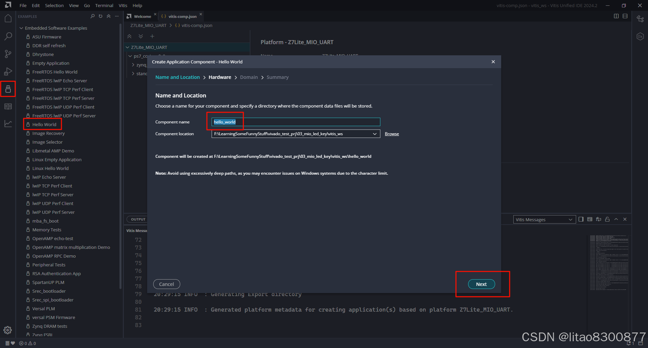Image resolution: width=648 pixels, height=348 pixels.
Task: Open the Examples view in activity bar
Action: pos(8,89)
